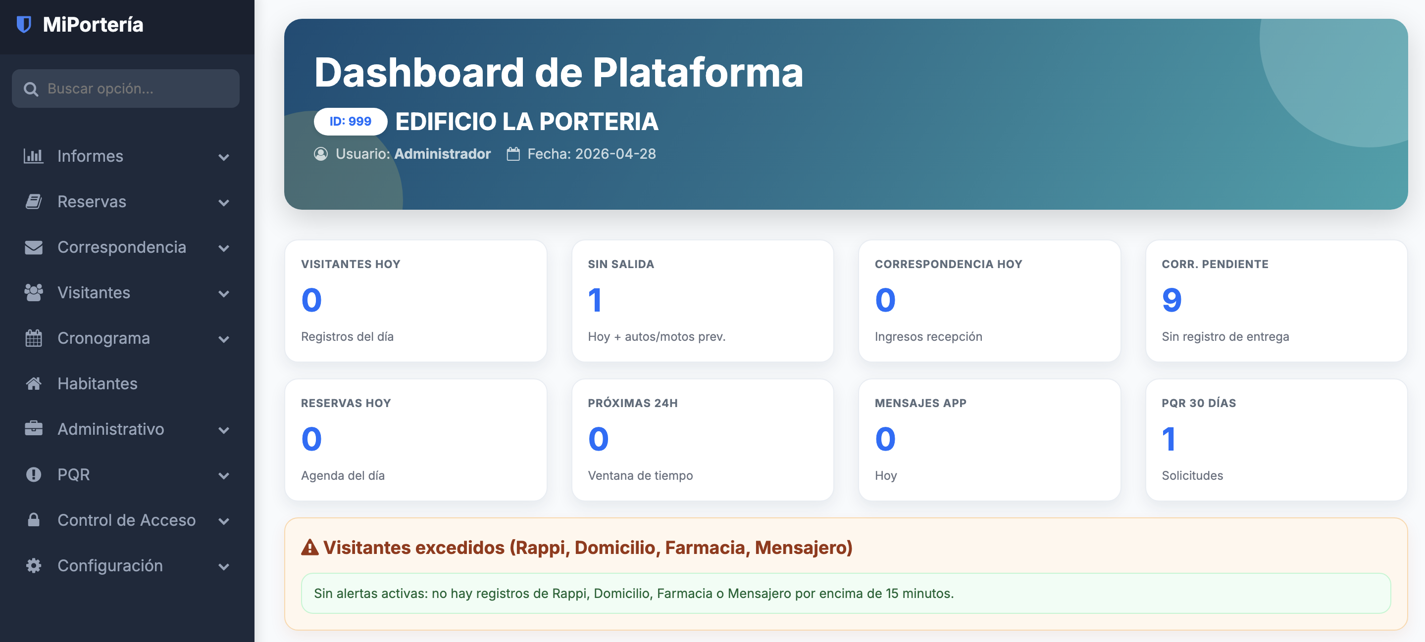
Task: Click the Visitantes excedidos heading
Action: [x=588, y=548]
